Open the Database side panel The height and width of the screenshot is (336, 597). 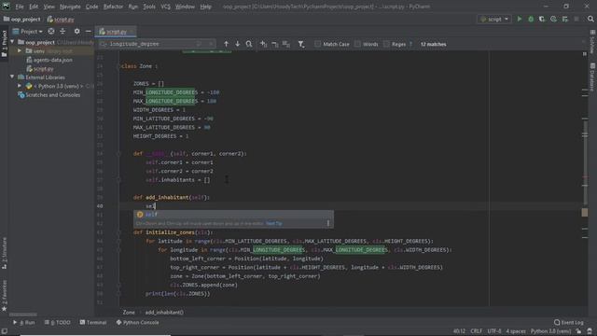pos(592,77)
